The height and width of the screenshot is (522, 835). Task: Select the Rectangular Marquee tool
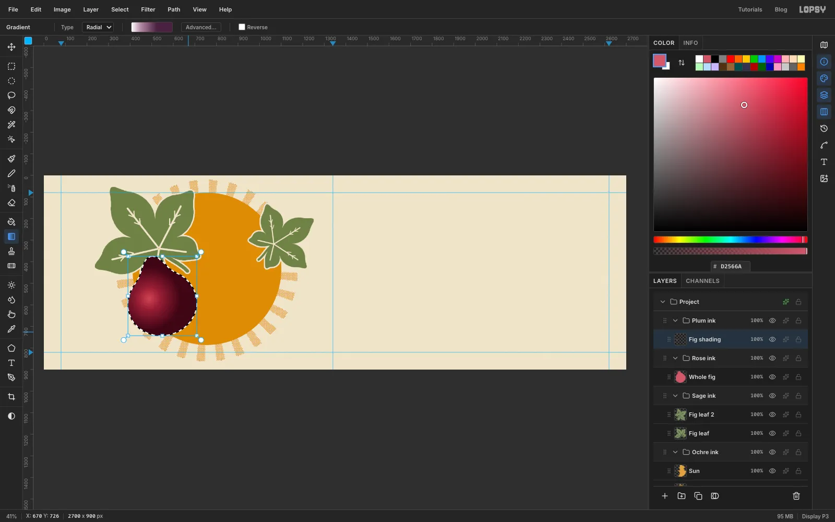pyautogui.click(x=11, y=66)
